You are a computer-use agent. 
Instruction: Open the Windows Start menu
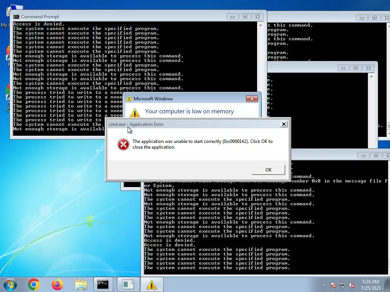point(10,284)
